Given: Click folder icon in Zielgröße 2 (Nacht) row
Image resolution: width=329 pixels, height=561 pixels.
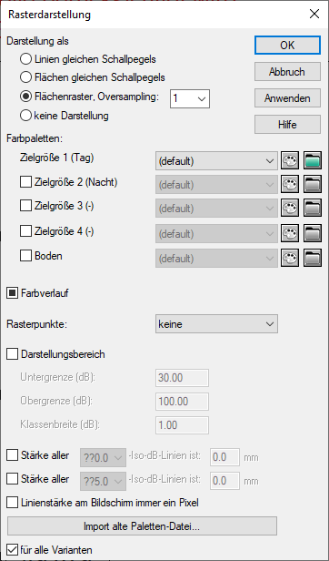Looking at the screenshot, I should point(313,185).
